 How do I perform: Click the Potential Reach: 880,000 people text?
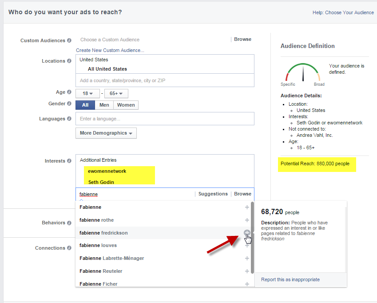(x=315, y=163)
